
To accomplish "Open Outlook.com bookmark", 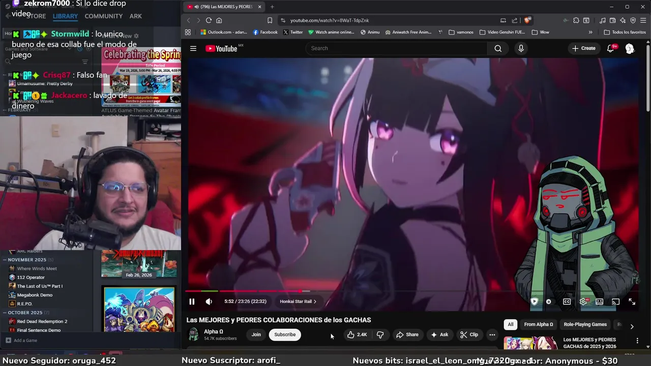I will [224, 32].
